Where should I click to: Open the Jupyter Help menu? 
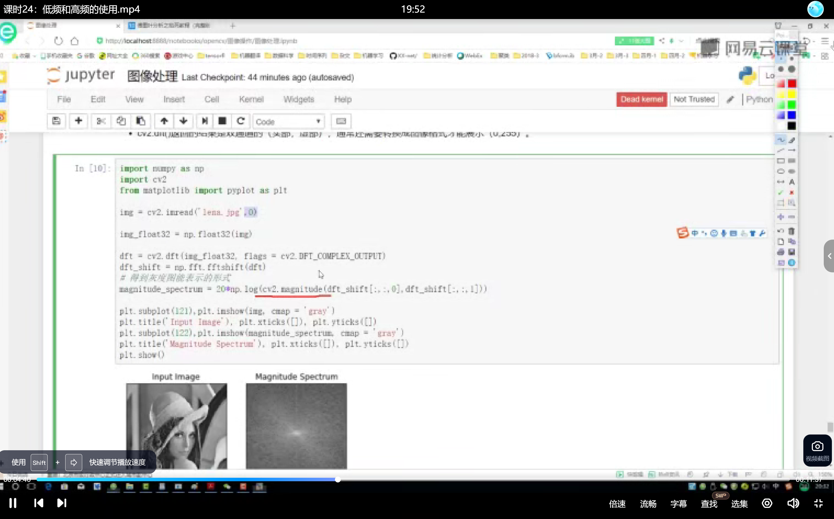(343, 99)
